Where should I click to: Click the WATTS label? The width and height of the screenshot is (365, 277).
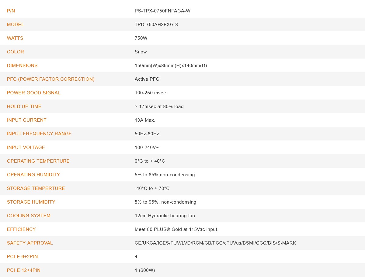point(15,38)
